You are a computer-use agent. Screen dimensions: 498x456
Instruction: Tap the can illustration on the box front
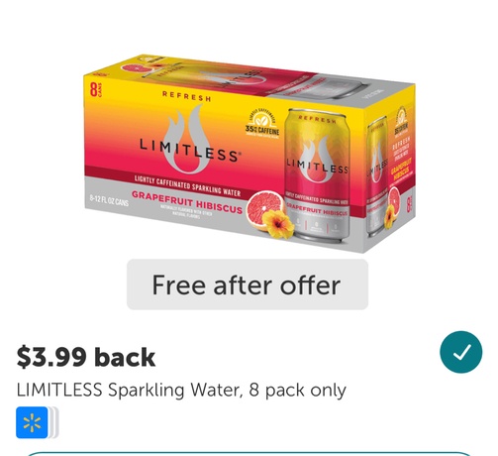(317, 176)
